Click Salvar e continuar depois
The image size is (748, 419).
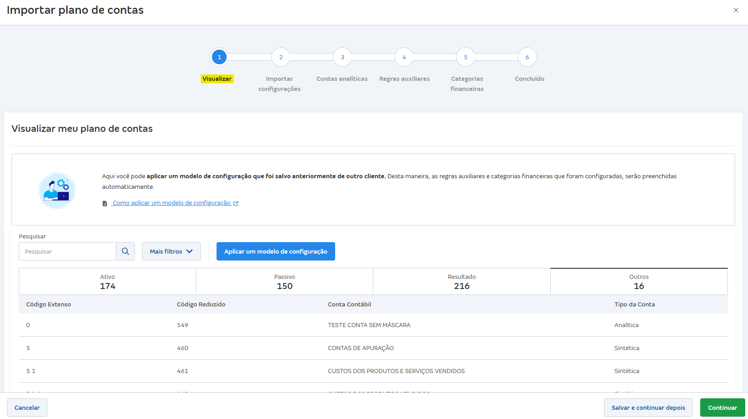[x=648, y=408]
